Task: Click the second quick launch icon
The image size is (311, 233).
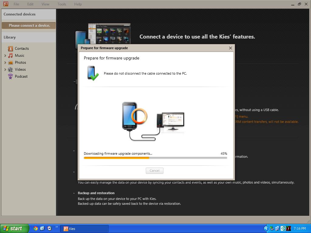Action: (43, 228)
